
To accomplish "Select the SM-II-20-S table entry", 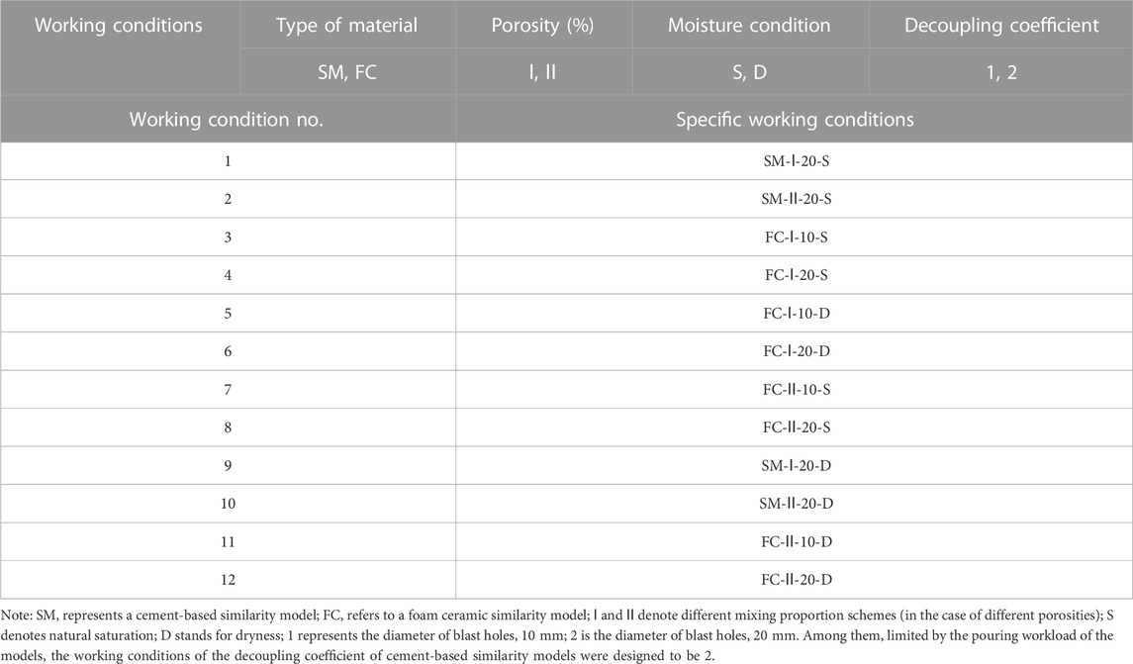I will click(797, 199).
